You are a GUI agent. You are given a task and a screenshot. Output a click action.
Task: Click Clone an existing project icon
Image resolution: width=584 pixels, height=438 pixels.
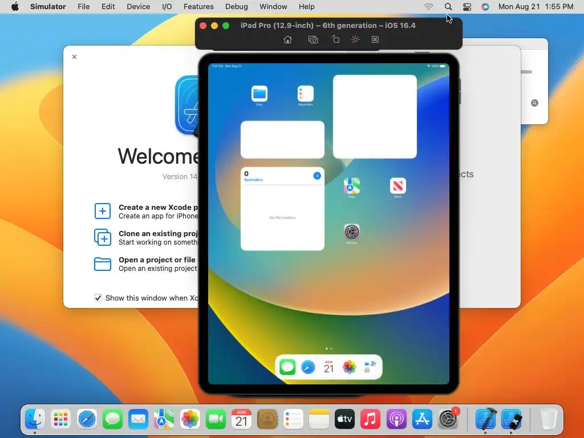(x=103, y=237)
